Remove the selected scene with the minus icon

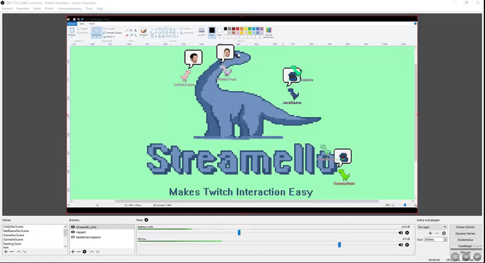coord(12,252)
